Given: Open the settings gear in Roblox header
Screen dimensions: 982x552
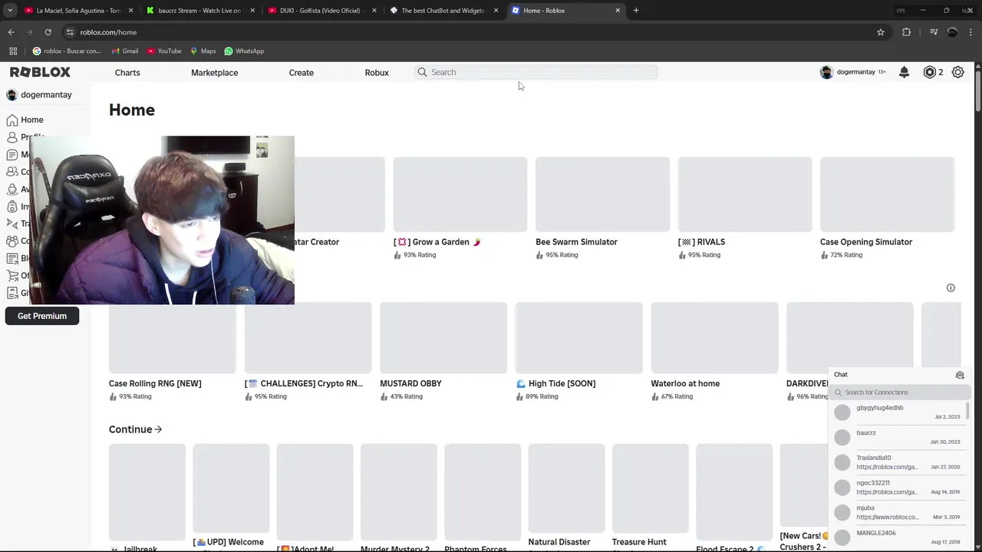Looking at the screenshot, I should [958, 72].
